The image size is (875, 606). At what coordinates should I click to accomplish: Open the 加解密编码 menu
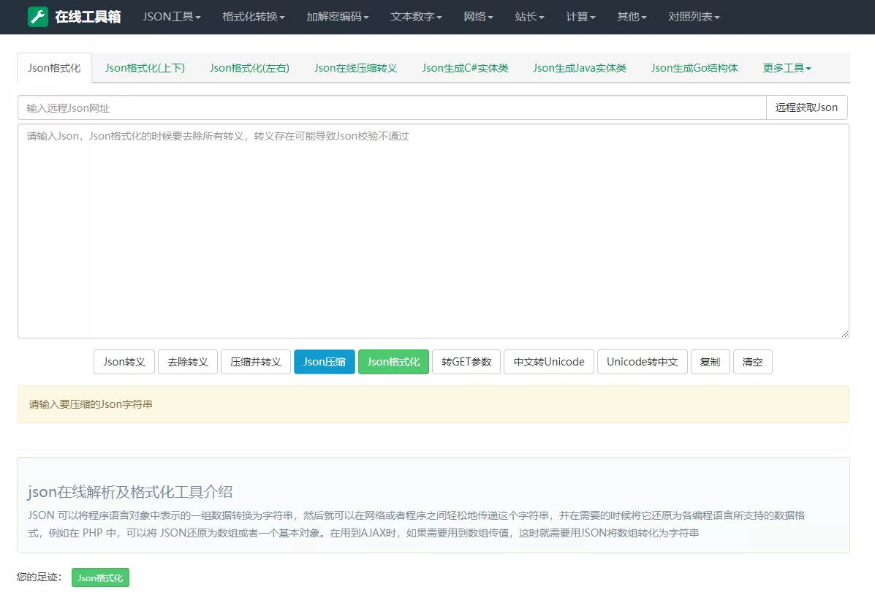pos(336,17)
